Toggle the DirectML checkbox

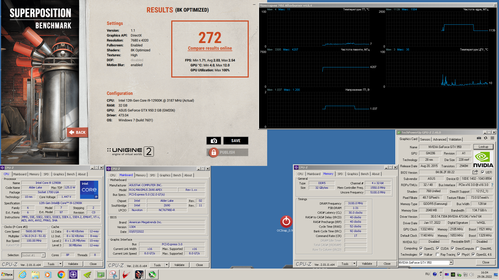(477, 248)
